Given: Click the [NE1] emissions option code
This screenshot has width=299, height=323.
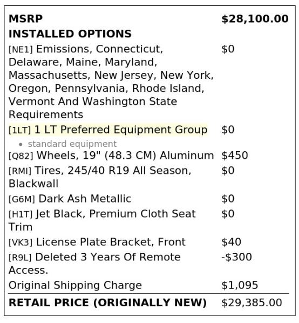Looking at the screenshot, I should (x=21, y=50).
